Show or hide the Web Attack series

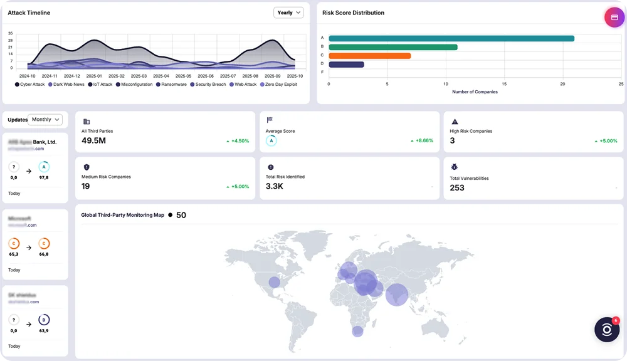tap(243, 85)
